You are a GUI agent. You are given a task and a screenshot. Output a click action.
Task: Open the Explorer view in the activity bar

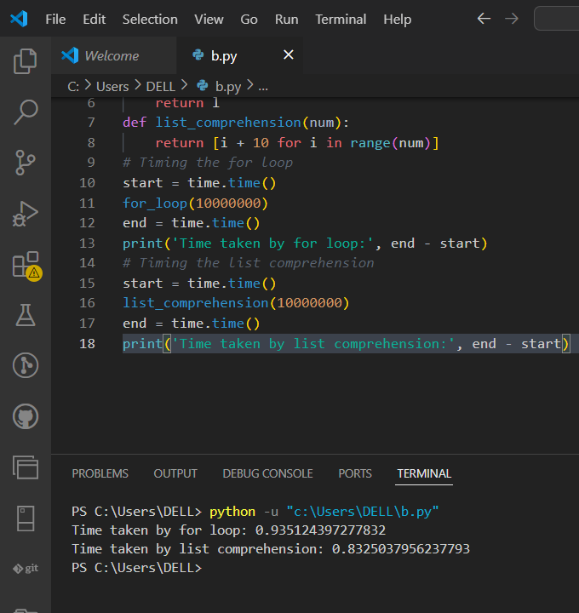[x=26, y=61]
